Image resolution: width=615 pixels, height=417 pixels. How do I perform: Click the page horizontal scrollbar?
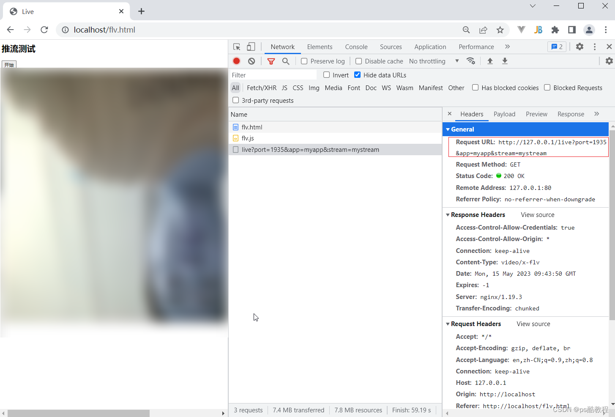tap(79, 413)
